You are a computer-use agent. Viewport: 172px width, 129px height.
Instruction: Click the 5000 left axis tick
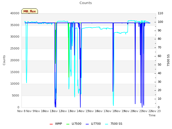[x=16, y=96]
